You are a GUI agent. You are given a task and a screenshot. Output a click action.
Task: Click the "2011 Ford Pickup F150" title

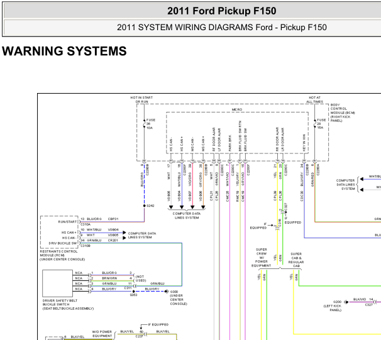pyautogui.click(x=221, y=11)
